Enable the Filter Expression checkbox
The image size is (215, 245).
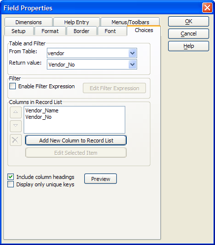click(x=13, y=86)
